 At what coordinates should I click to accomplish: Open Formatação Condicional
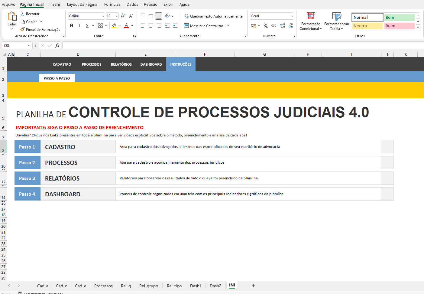pos(311,21)
